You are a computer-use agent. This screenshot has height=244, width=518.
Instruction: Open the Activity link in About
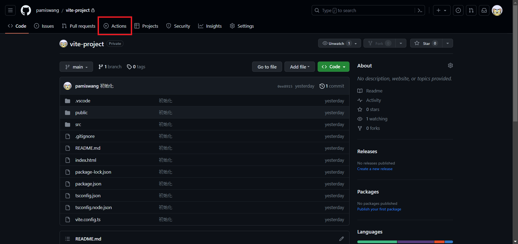coord(369,100)
